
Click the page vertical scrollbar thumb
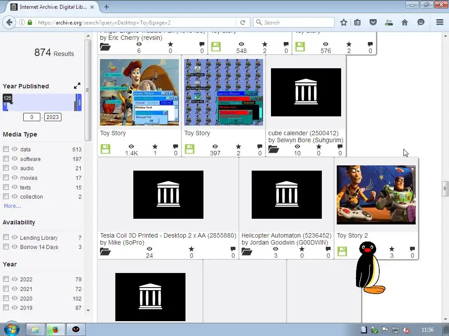(445, 189)
